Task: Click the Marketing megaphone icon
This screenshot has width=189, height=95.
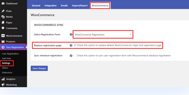Action: coord(3,85)
